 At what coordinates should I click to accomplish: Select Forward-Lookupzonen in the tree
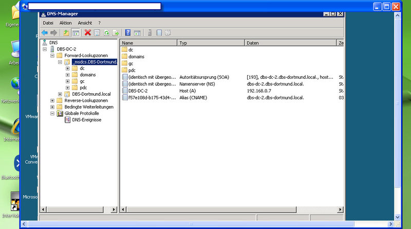coord(86,56)
